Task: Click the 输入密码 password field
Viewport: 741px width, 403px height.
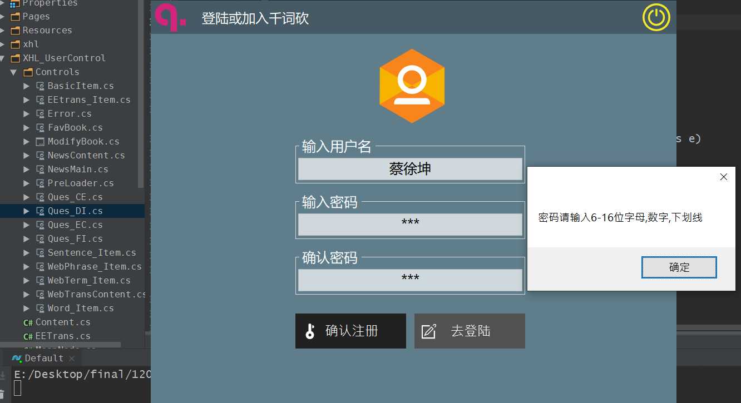Action: coord(410,225)
